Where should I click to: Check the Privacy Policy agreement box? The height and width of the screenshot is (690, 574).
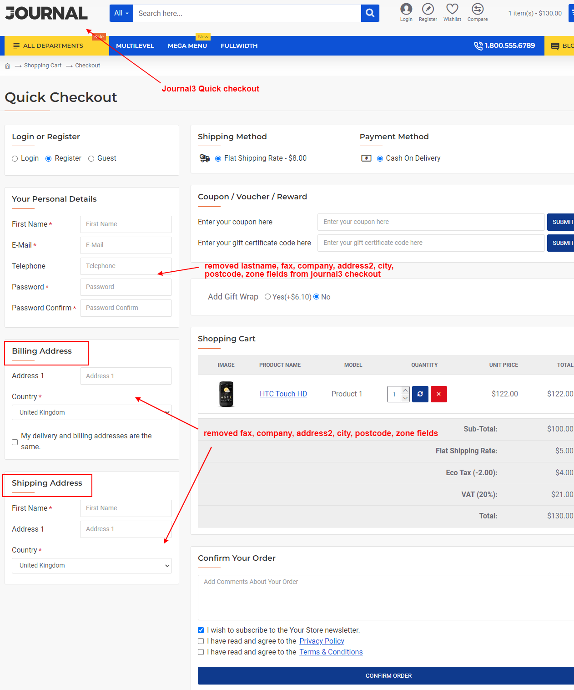tap(201, 641)
